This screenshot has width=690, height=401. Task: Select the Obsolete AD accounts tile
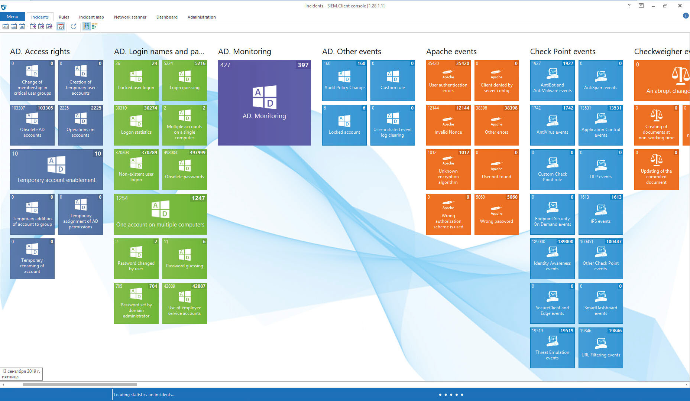32,125
